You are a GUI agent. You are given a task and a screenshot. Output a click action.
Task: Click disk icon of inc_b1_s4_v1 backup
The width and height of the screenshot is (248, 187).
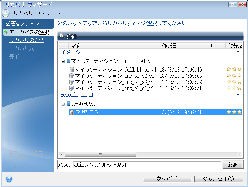[72, 88]
